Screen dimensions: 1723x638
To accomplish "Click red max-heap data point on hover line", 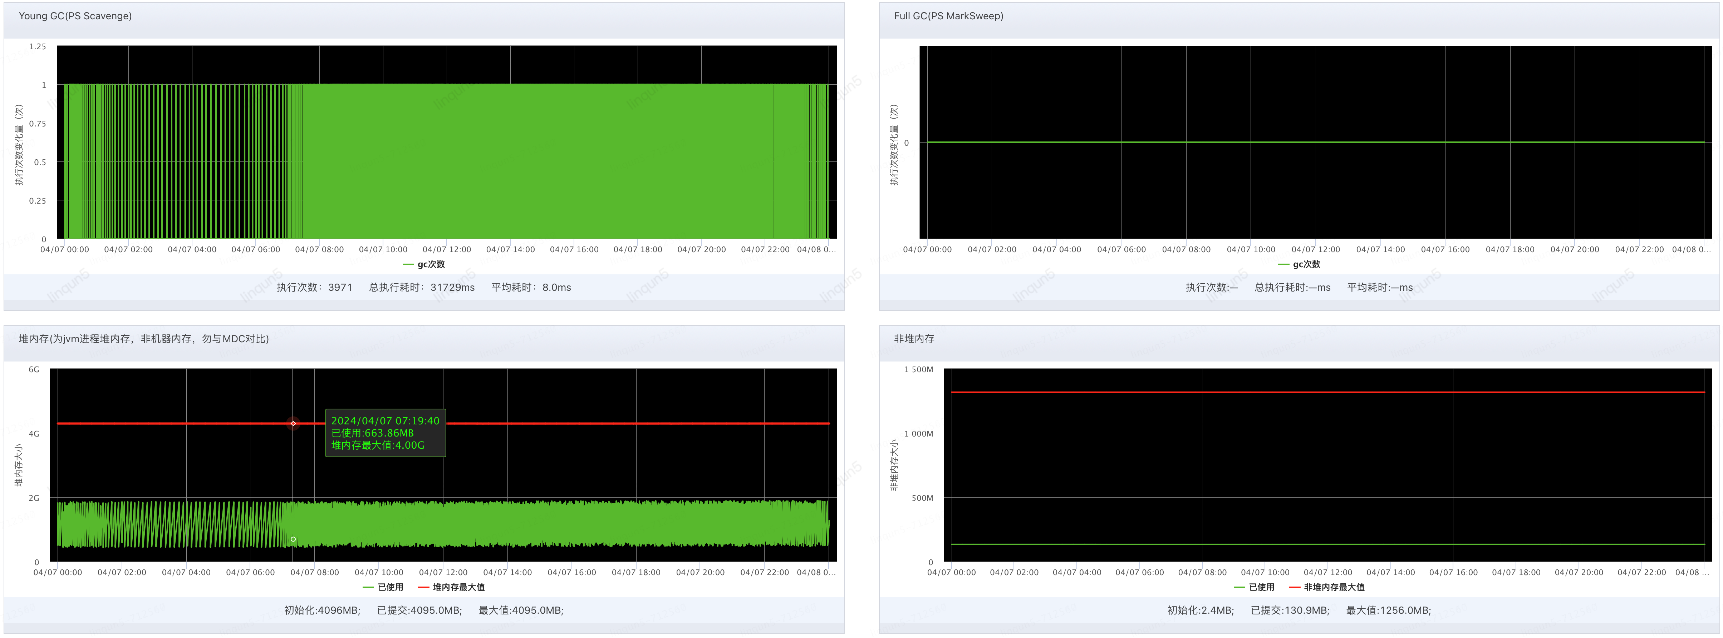I will 293,424.
